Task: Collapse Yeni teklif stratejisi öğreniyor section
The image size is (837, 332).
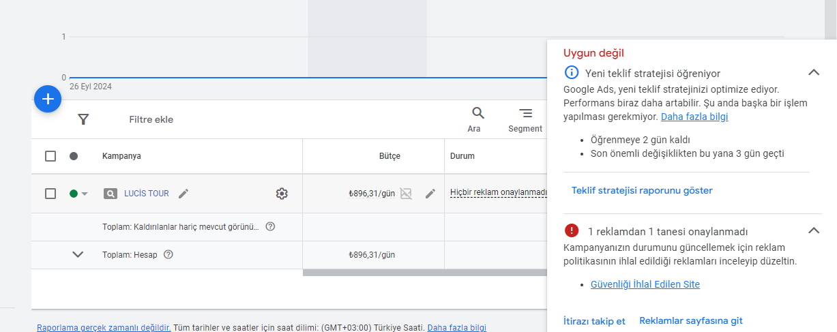Action: 813,72
